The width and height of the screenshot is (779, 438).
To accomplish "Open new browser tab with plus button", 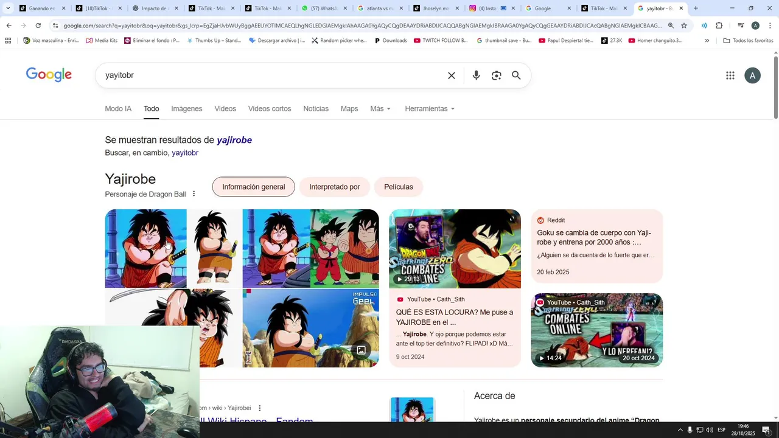I will pos(696,9).
